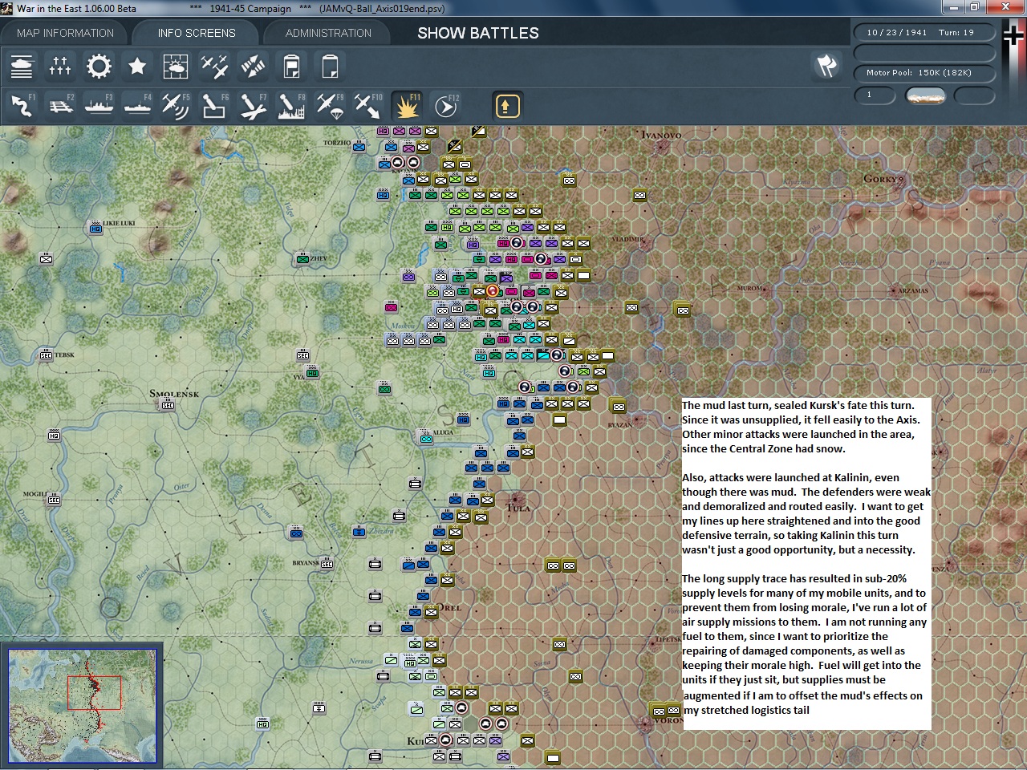Viewport: 1027px width, 770px height.
Task: Click the Ivanovo city label
Action: coord(661,135)
